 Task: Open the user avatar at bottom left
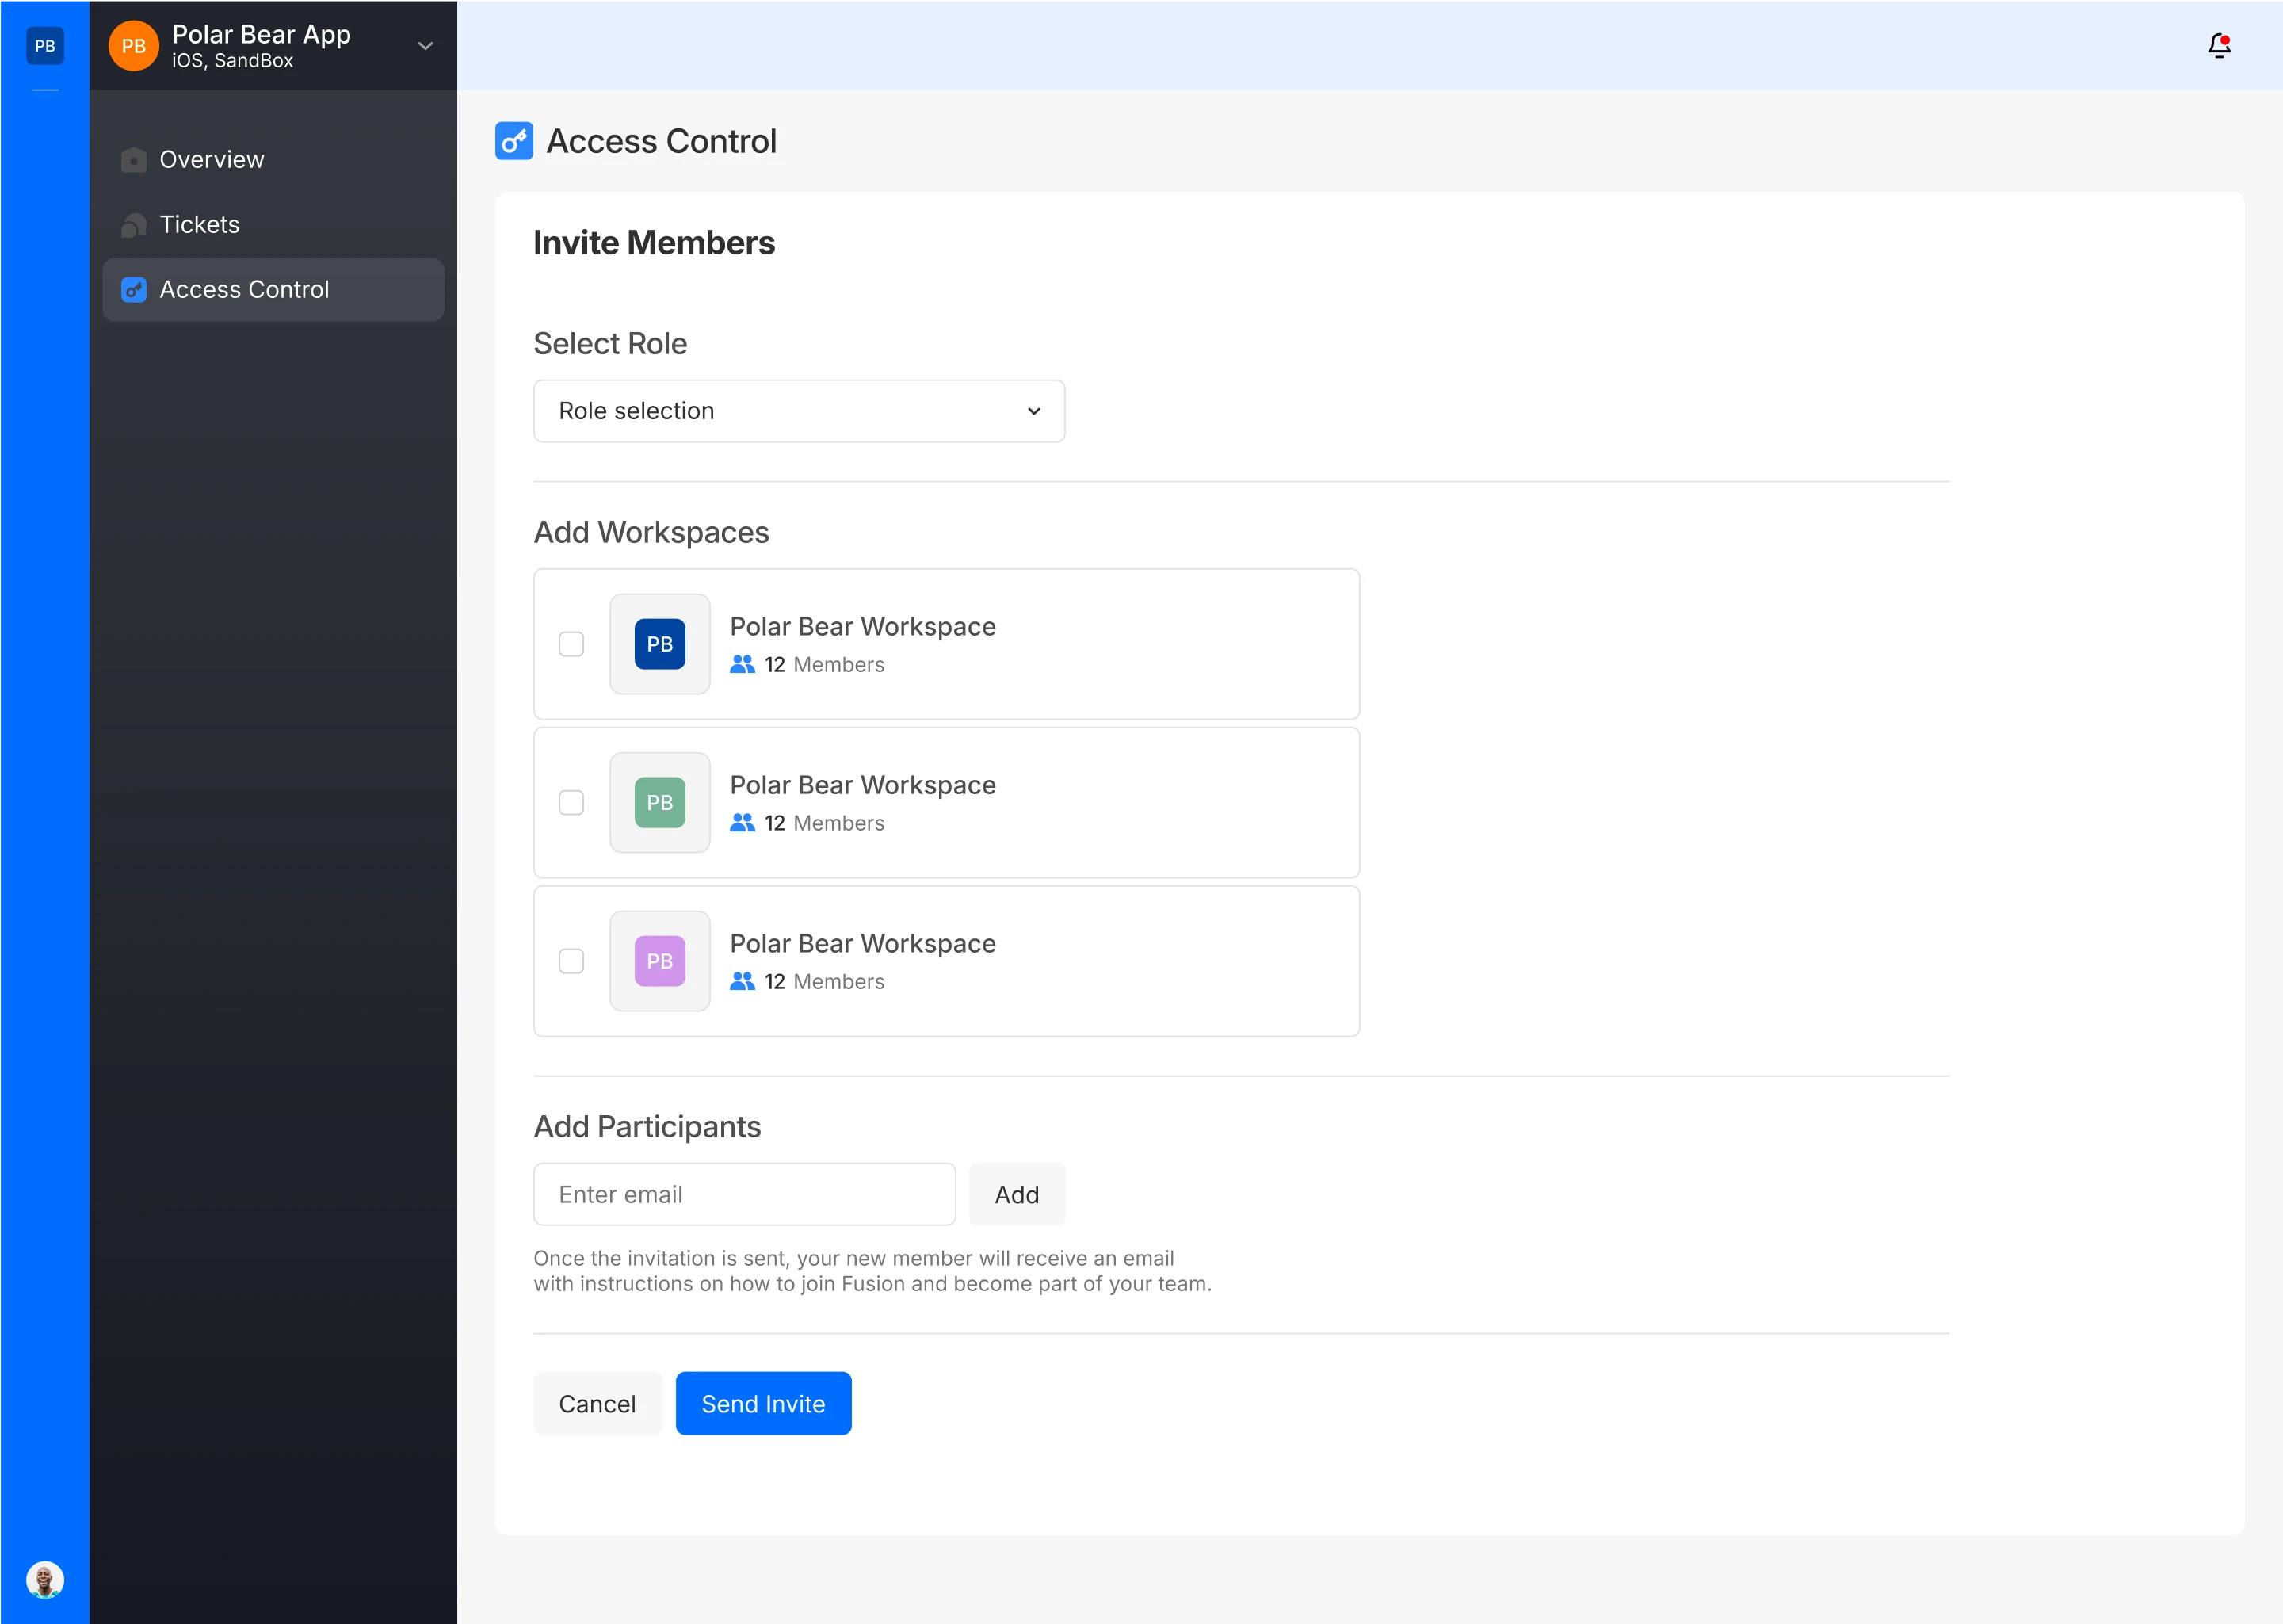pyautogui.click(x=45, y=1580)
